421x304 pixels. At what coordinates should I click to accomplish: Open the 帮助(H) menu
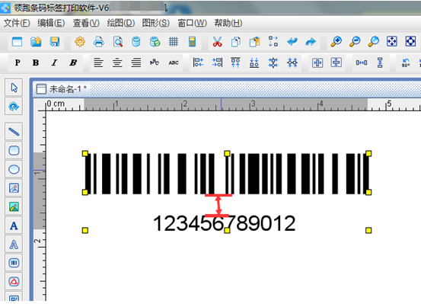(x=228, y=23)
